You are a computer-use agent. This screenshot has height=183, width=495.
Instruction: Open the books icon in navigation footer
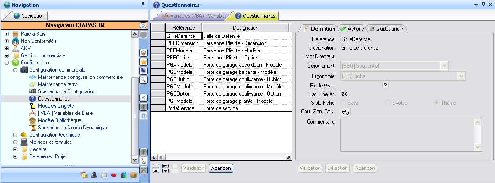click(x=124, y=175)
